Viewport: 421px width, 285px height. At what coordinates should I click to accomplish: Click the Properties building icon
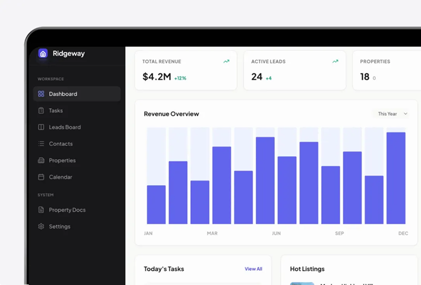pyautogui.click(x=41, y=161)
